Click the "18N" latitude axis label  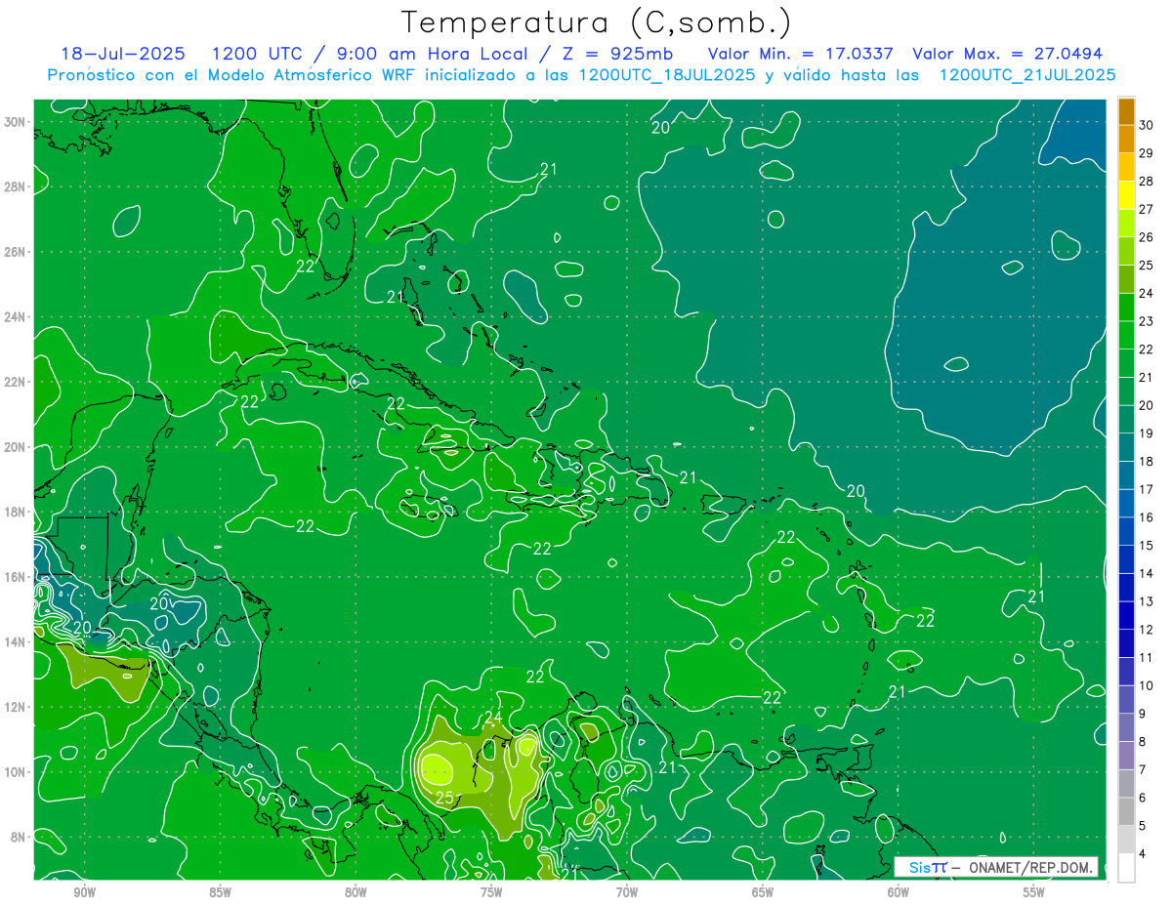pyautogui.click(x=15, y=512)
